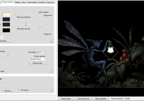Click the Reload shader button
The width and height of the screenshot is (144, 101).
38,63
